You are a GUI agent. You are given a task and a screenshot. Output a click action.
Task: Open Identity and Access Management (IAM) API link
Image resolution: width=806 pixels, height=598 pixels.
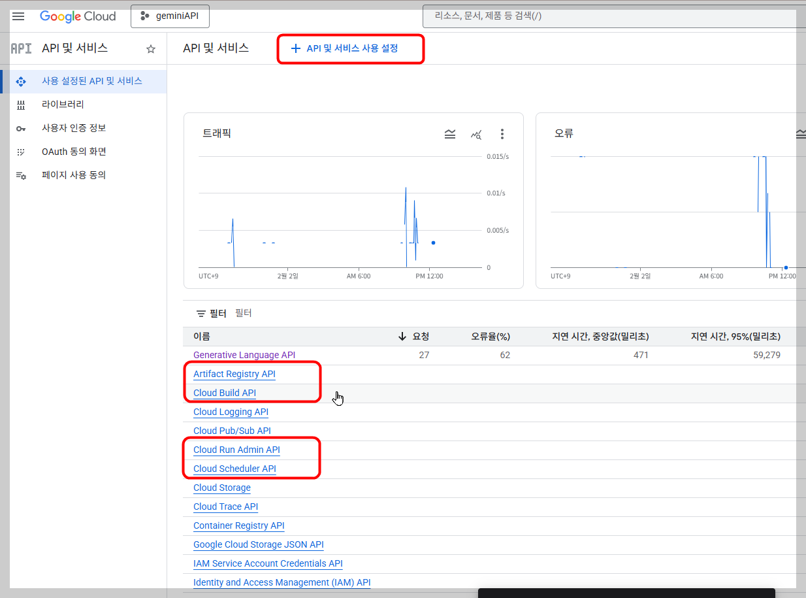click(x=282, y=582)
